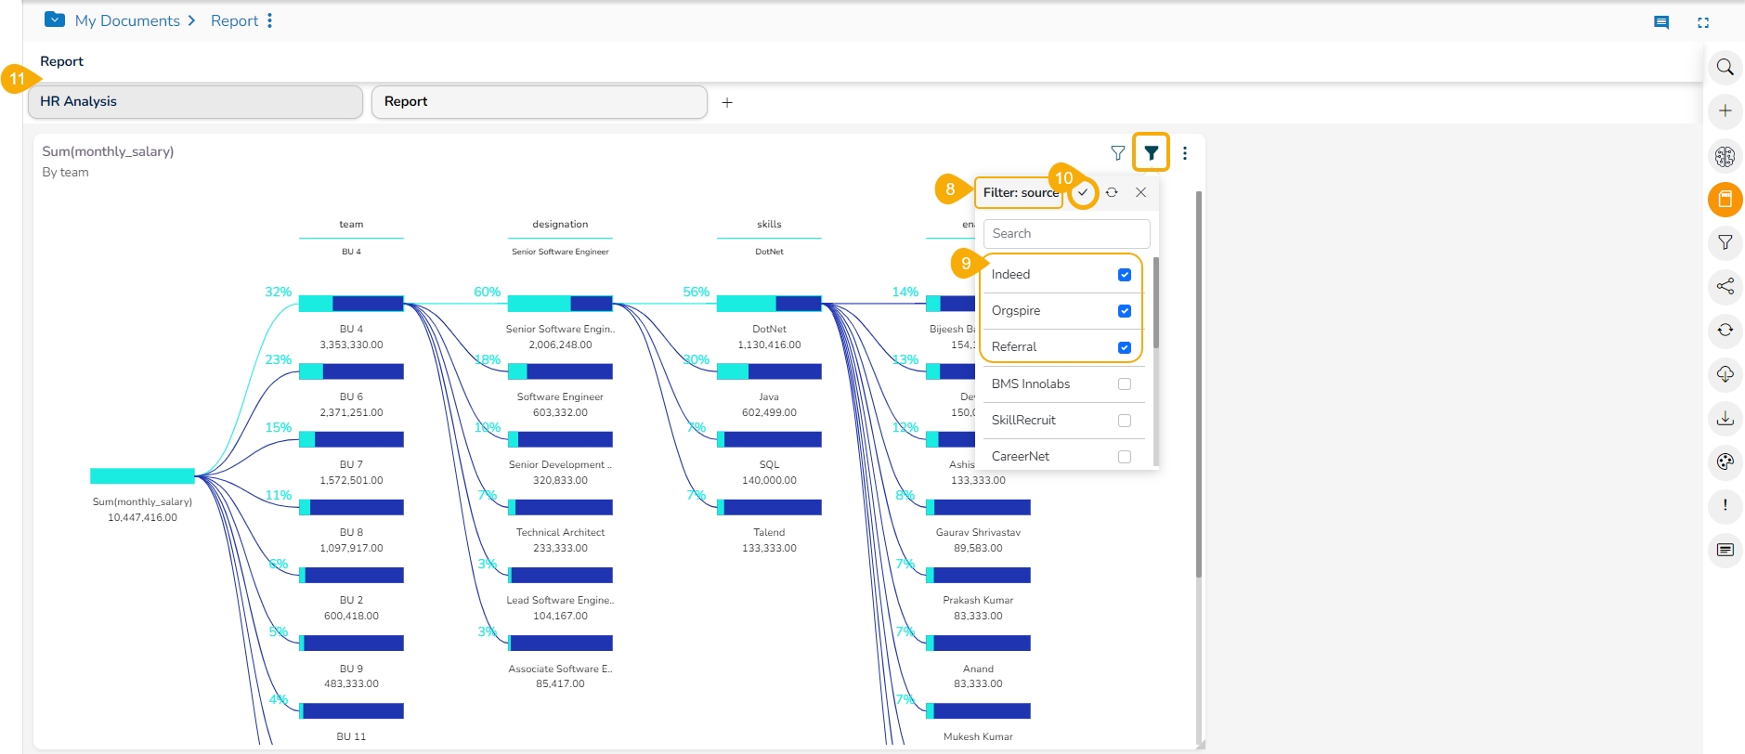Enable the BMS Innolabs checkbox
The height and width of the screenshot is (754, 1745).
tap(1124, 384)
